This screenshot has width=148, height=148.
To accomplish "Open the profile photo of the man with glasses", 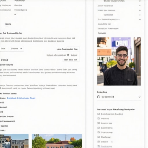I will (119, 61).
